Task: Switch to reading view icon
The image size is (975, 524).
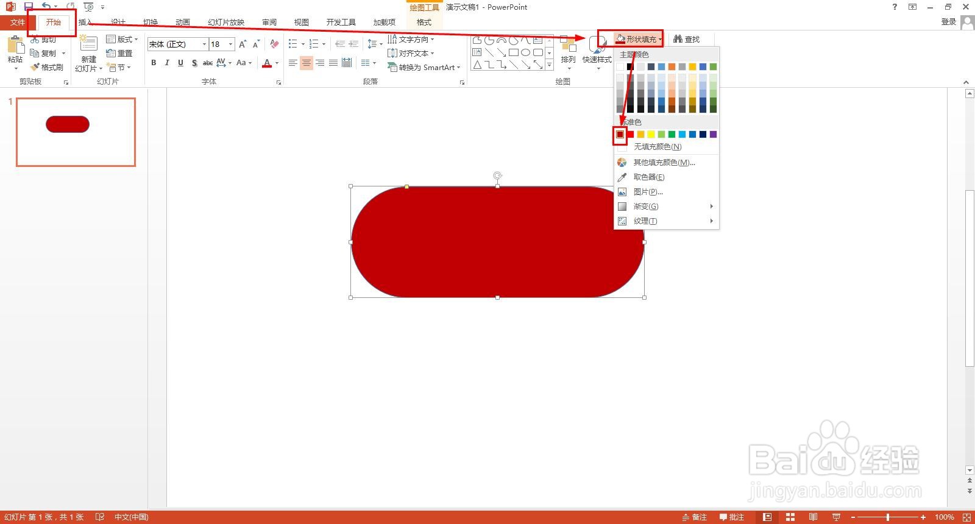Action: coord(813,517)
